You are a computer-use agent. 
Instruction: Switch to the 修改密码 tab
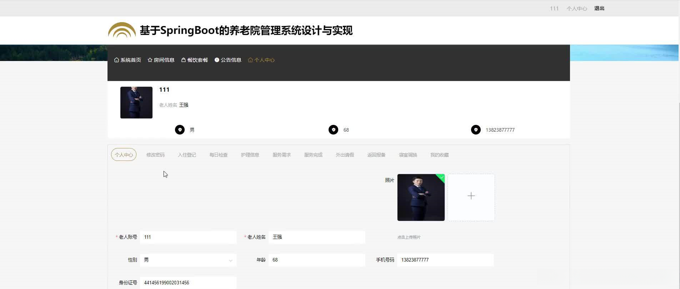pos(155,155)
